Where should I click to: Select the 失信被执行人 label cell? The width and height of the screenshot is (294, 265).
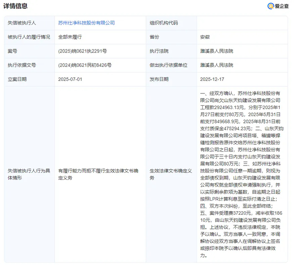[x=23, y=23]
